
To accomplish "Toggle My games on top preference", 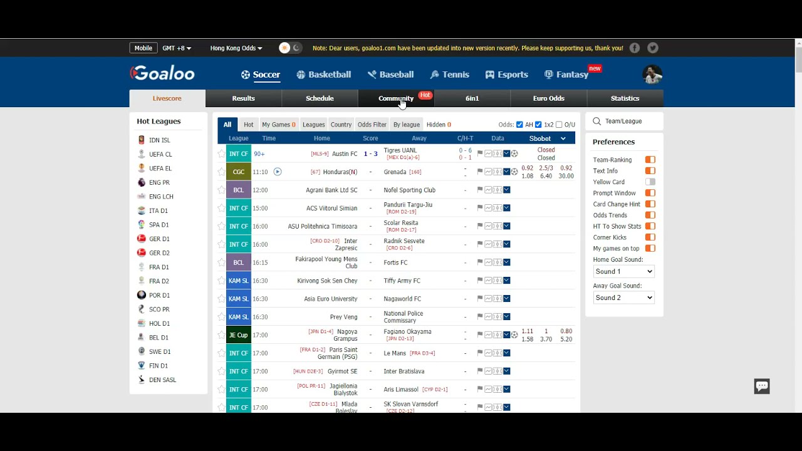I will (x=650, y=249).
